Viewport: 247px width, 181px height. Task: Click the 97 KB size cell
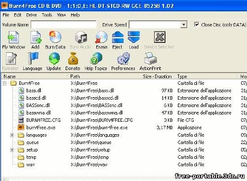[167, 91]
